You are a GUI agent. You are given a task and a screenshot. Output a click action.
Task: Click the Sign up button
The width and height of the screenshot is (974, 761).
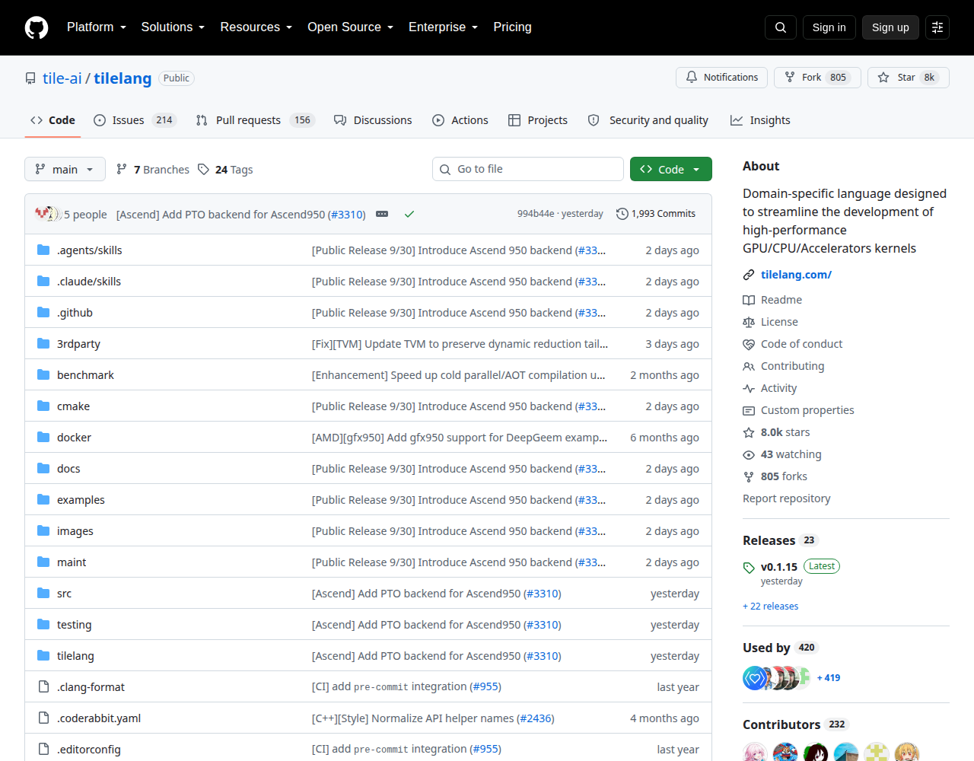click(x=890, y=27)
